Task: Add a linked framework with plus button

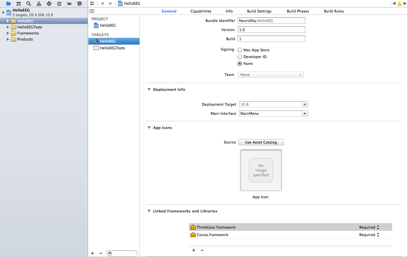Action: [x=194, y=250]
